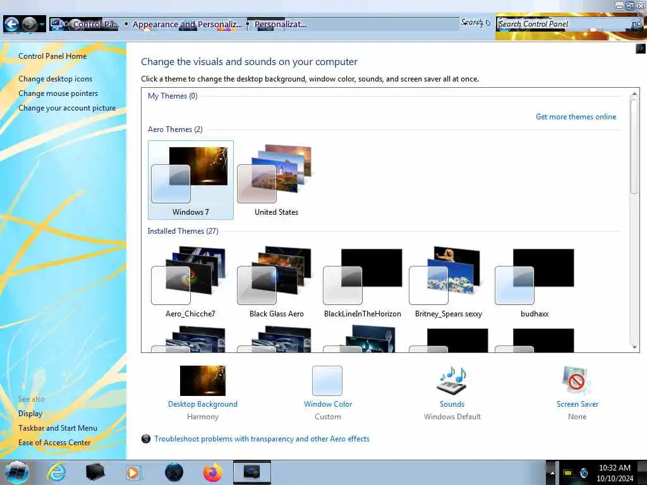Open Change desktop icons
Image resolution: width=647 pixels, height=485 pixels.
[56, 79]
